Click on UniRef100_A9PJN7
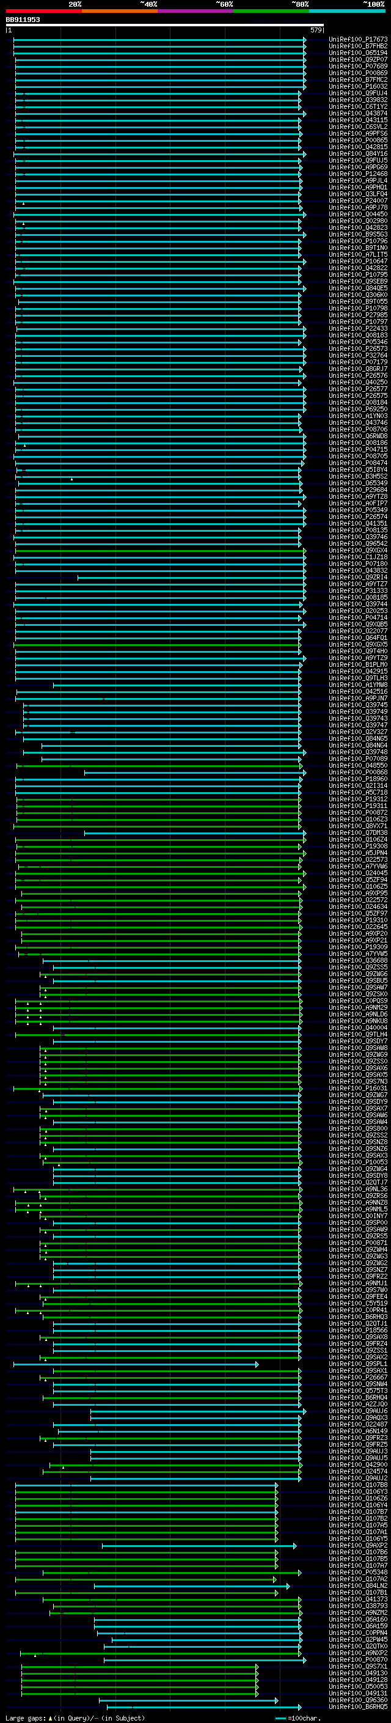The image size is (391, 1723). [x=357, y=698]
